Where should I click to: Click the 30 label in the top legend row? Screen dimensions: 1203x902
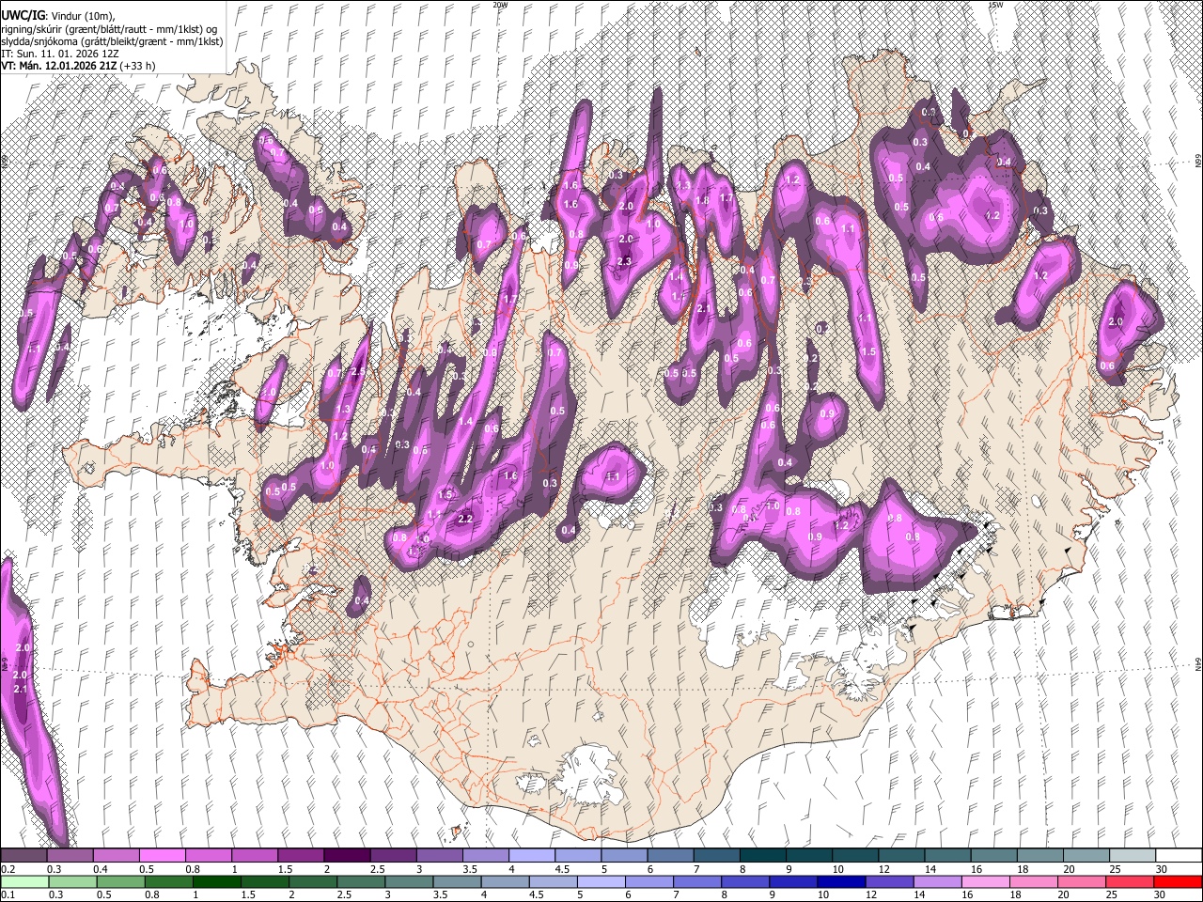click(x=1162, y=869)
